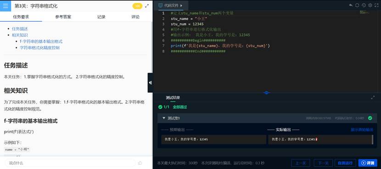This screenshot has height=169, width=381.
Task: Click the yellow 100 score badge
Action: coord(138,6)
